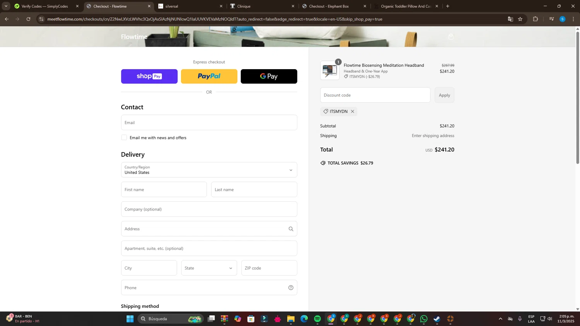The height and width of the screenshot is (326, 580).
Task: Open the media controls icon in the Chrome toolbar
Action: pos(551,19)
